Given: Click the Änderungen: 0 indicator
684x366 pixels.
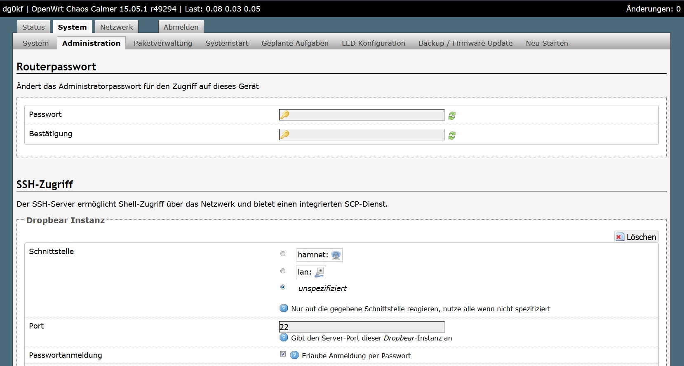Looking at the screenshot, I should 653,9.
